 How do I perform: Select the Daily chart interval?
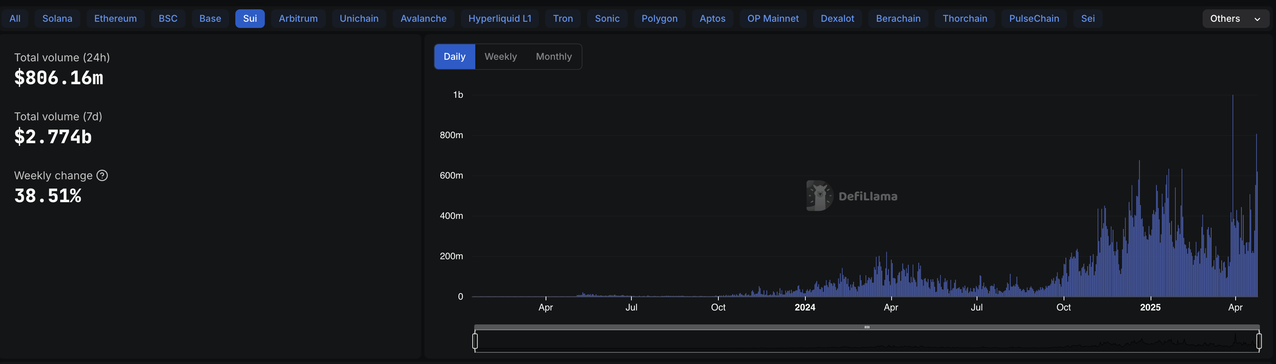(x=454, y=57)
